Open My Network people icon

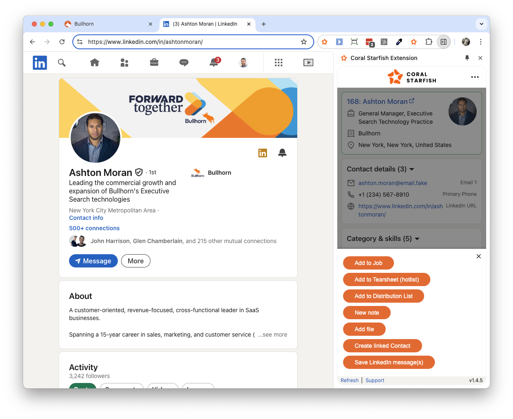pos(124,63)
